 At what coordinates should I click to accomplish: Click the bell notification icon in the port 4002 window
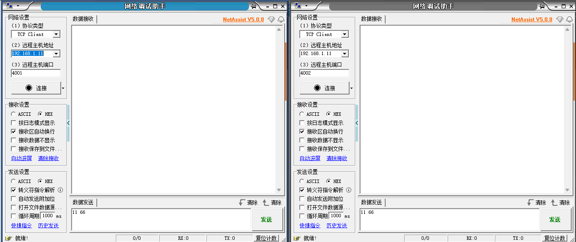click(569, 20)
